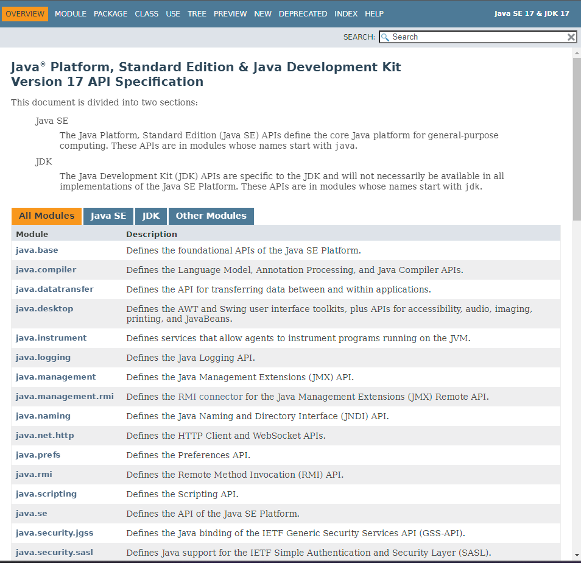Open USE in the navigation bar
Screen dimensions: 581x563
(x=173, y=14)
